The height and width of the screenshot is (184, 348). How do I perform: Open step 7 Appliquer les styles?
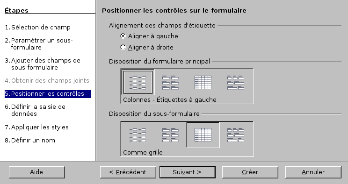pyautogui.click(x=36, y=127)
